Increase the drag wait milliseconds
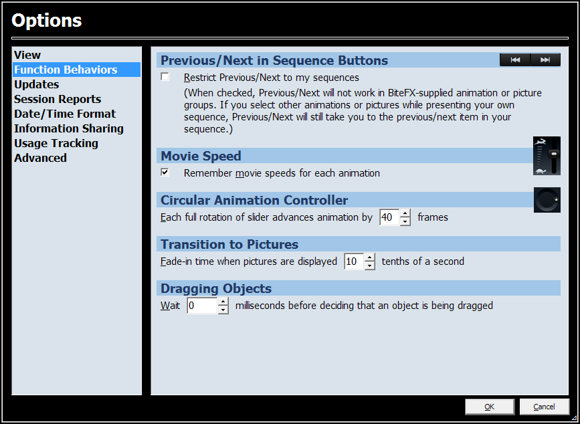This screenshot has width=580, height=424. click(223, 302)
